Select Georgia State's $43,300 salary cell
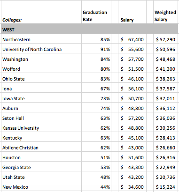This screenshot has height=192, width=179. coord(132,167)
